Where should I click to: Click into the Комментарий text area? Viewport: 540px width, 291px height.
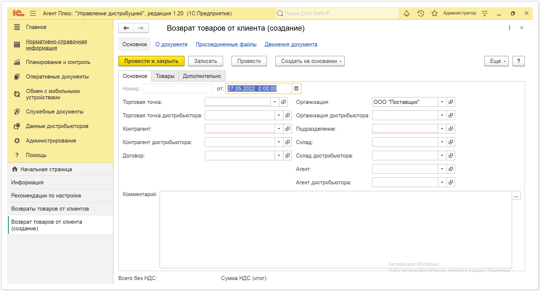click(x=336, y=229)
